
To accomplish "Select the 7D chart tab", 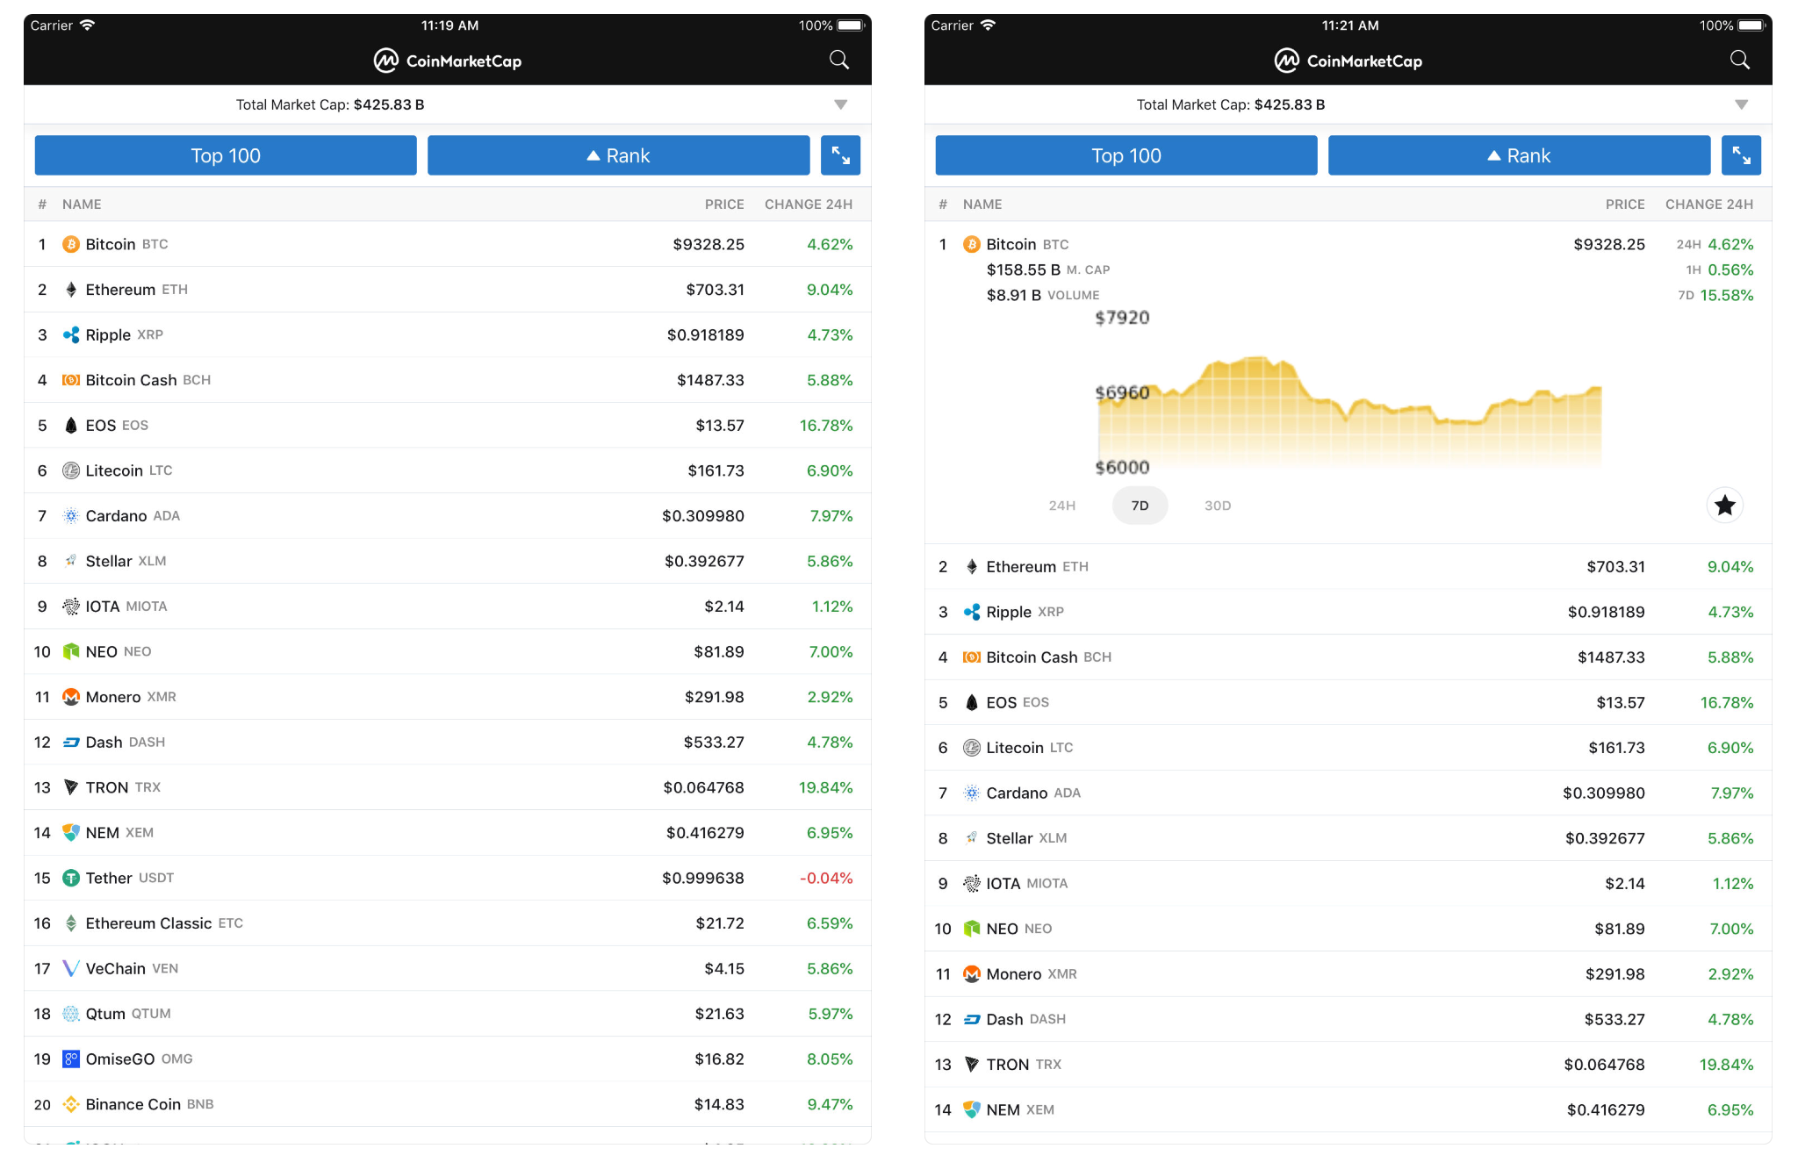I will (x=1140, y=506).
